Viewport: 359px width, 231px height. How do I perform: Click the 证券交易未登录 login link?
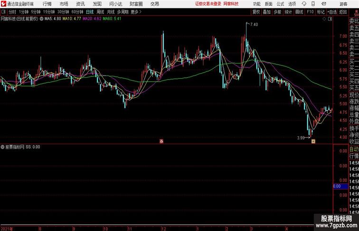pos(208,4)
